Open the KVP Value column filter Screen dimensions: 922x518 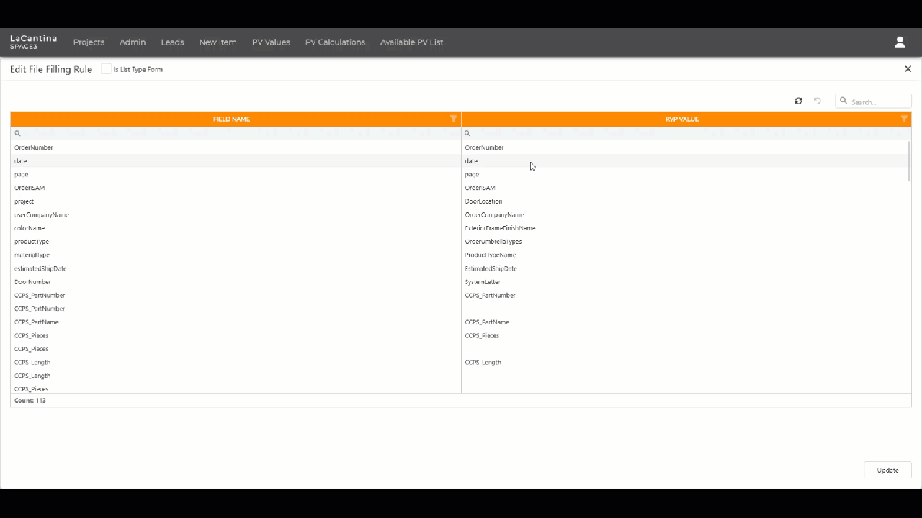point(904,119)
